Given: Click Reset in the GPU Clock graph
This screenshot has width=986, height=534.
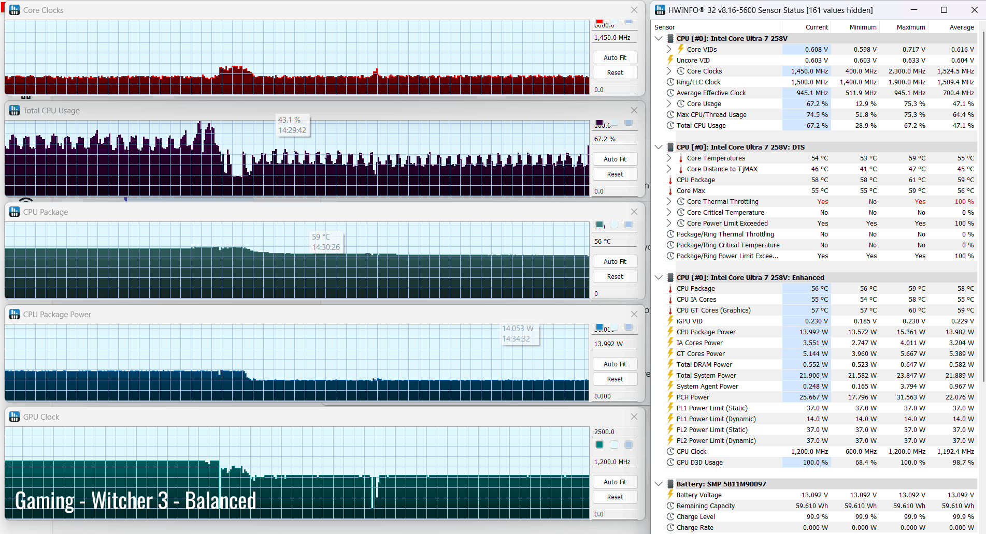Looking at the screenshot, I should [615, 497].
